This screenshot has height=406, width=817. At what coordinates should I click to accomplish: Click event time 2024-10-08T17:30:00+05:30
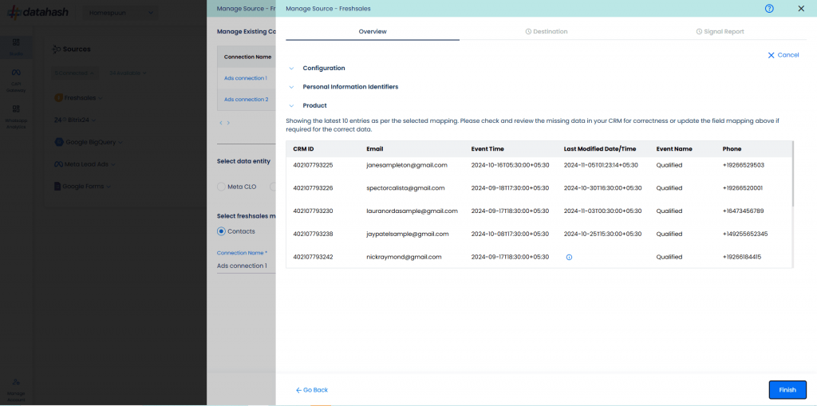pos(510,234)
